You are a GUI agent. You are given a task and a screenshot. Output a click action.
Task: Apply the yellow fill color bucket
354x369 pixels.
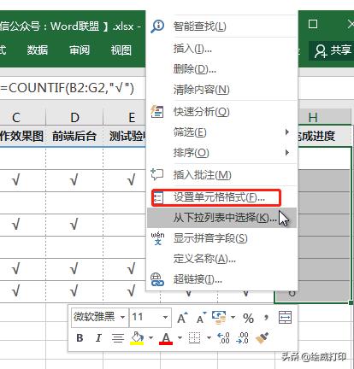pos(137,338)
